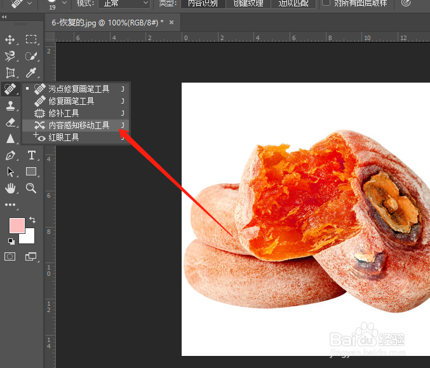The width and height of the screenshot is (430, 368).
Task: Select the Clone Stamp tool
Action: coord(10,106)
